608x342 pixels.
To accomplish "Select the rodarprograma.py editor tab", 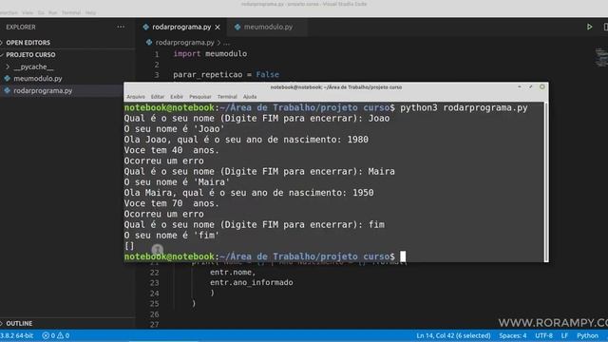I will pos(181,27).
